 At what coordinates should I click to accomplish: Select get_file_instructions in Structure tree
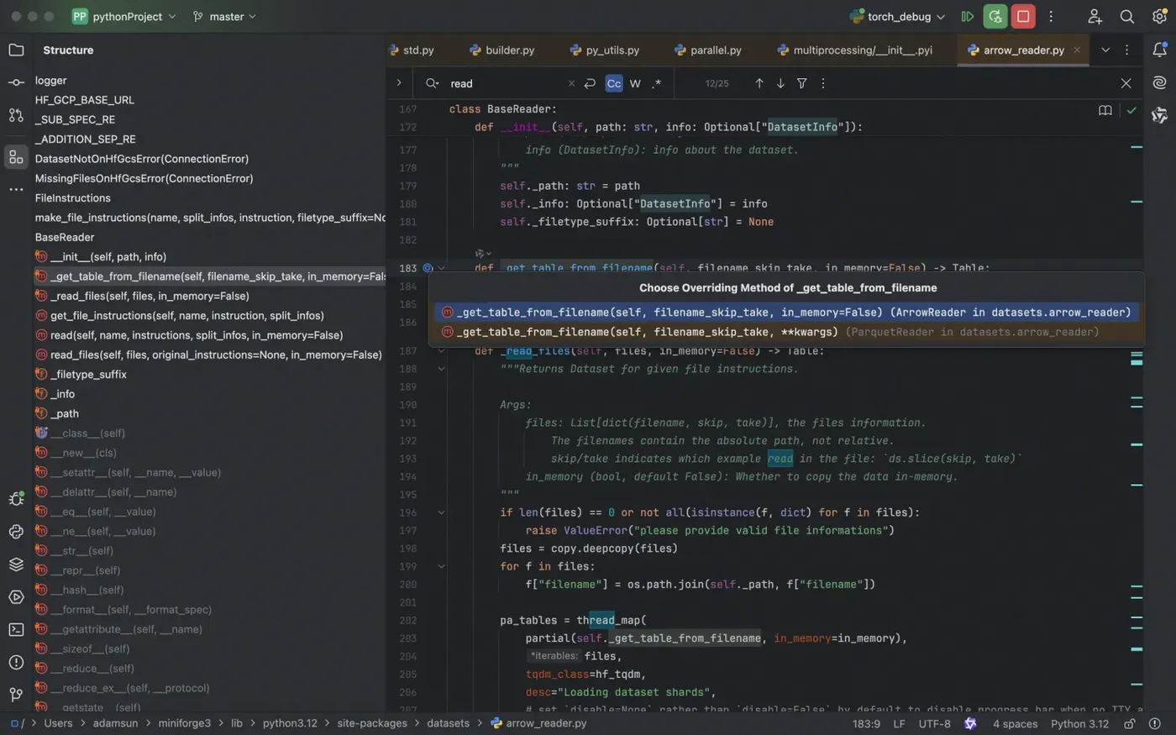click(186, 316)
